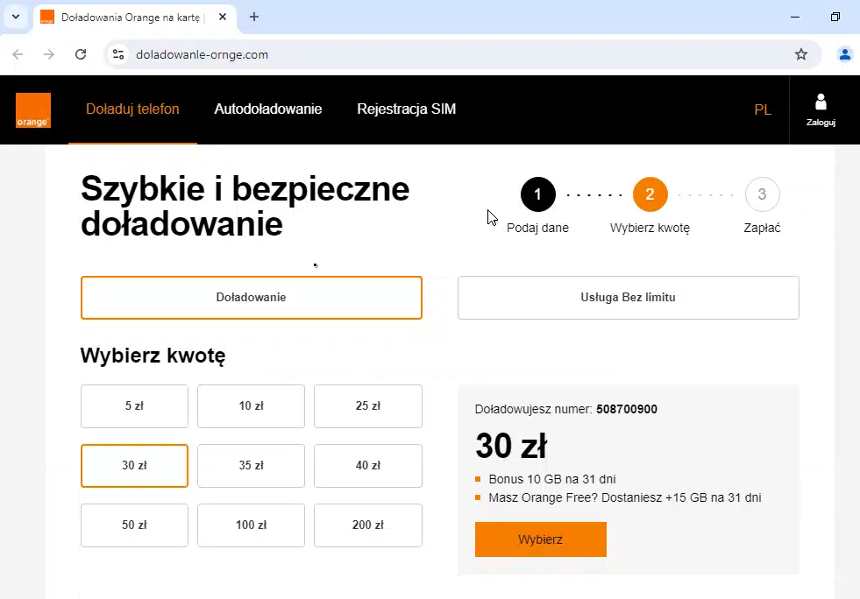860x599 pixels.
Task: Click step 2 Wybierz kwotę circle
Action: (x=650, y=194)
